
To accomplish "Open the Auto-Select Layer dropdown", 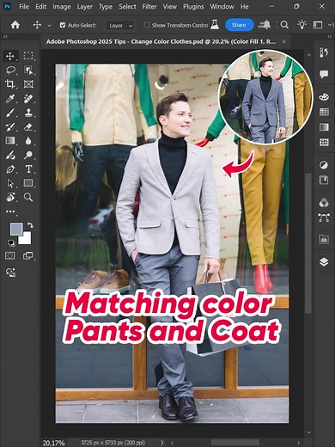I will click(120, 26).
